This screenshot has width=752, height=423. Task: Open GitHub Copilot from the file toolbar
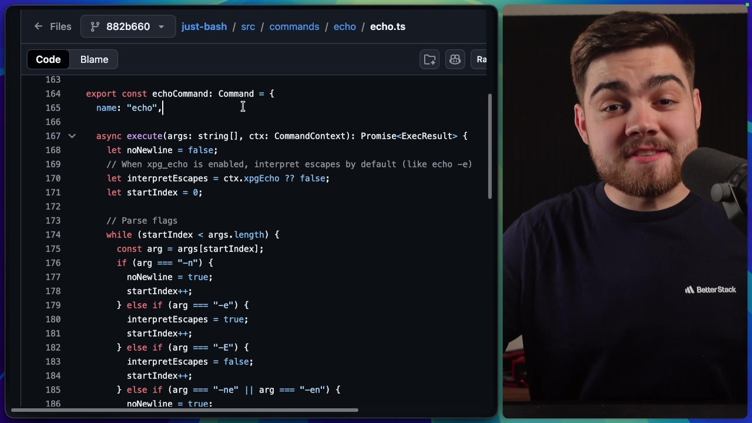tap(455, 59)
